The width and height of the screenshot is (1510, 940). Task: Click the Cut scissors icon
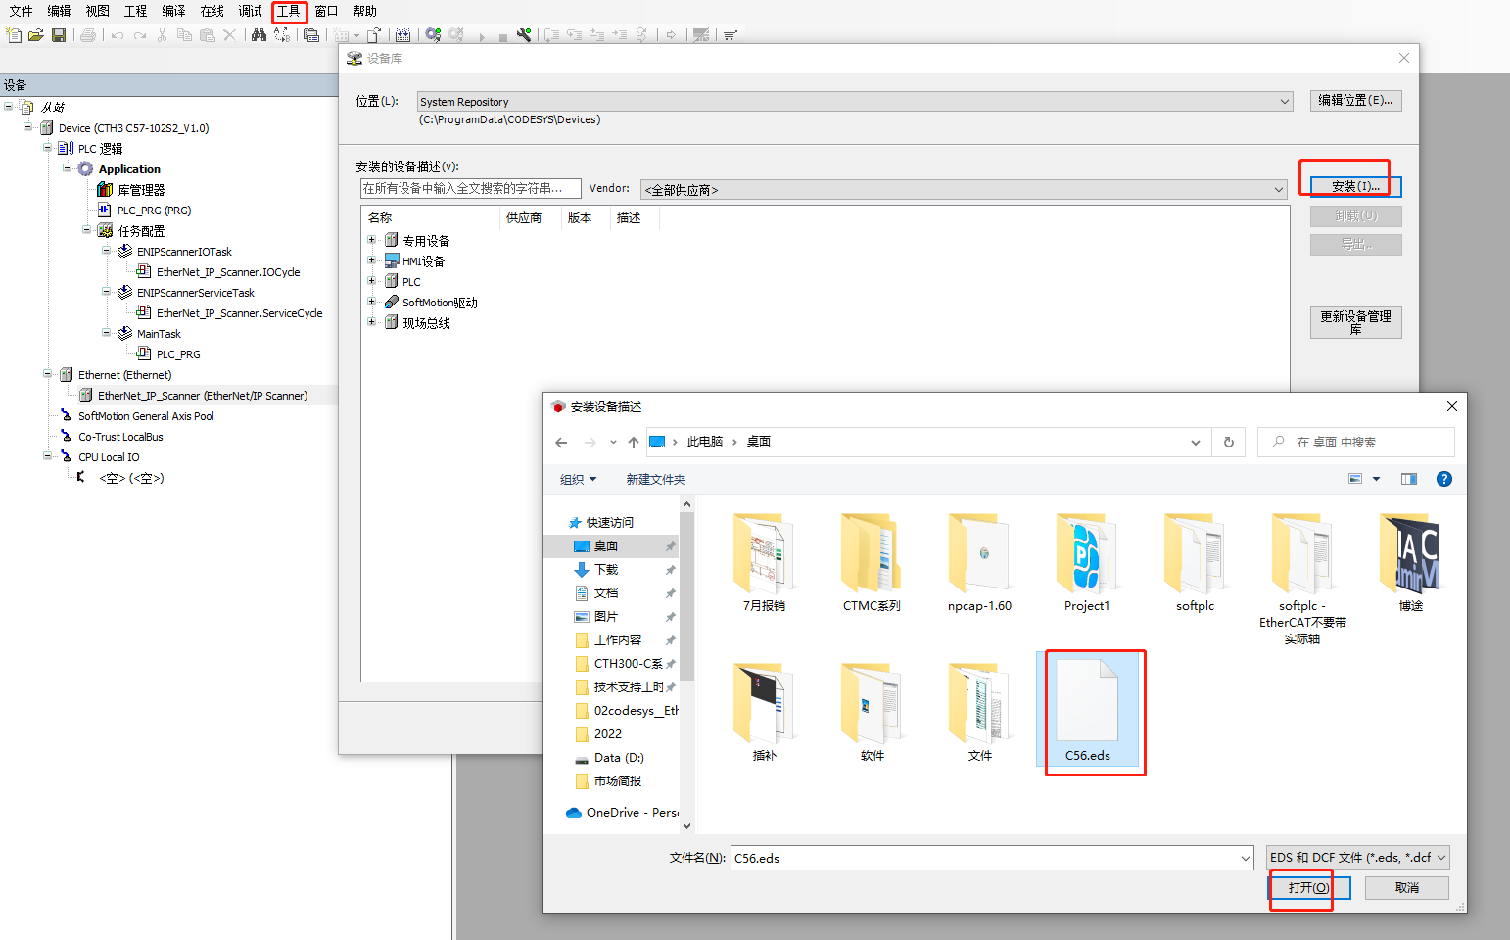[x=163, y=35]
